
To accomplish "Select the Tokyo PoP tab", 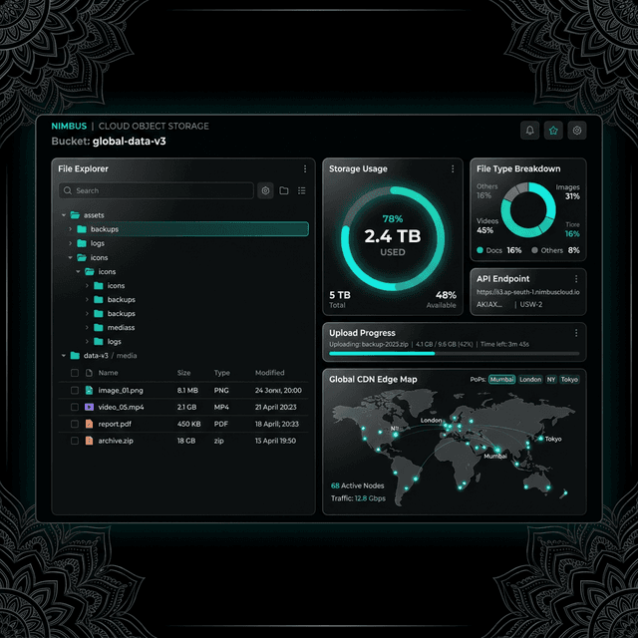I will click(x=569, y=379).
